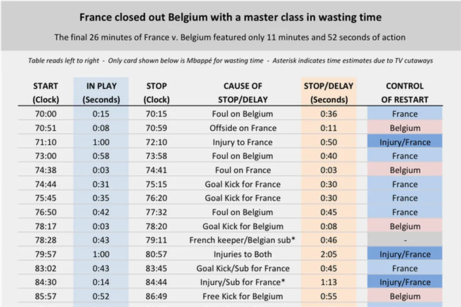Screen dimensions: 461x307
Task: Select the 'French keeper/Belgian sub*' cell
Action: click(243, 240)
